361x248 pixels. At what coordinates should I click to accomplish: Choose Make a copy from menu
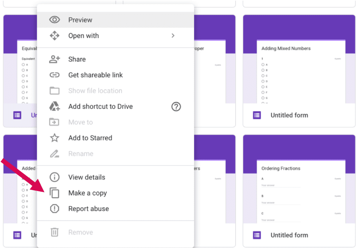[87, 193]
